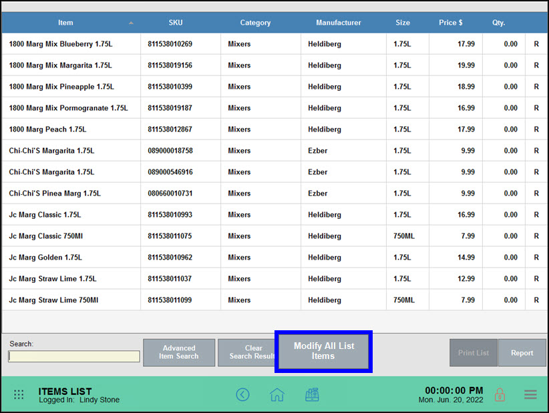Sort by the Category column header
Screen dimensions: 549x413
[255, 23]
